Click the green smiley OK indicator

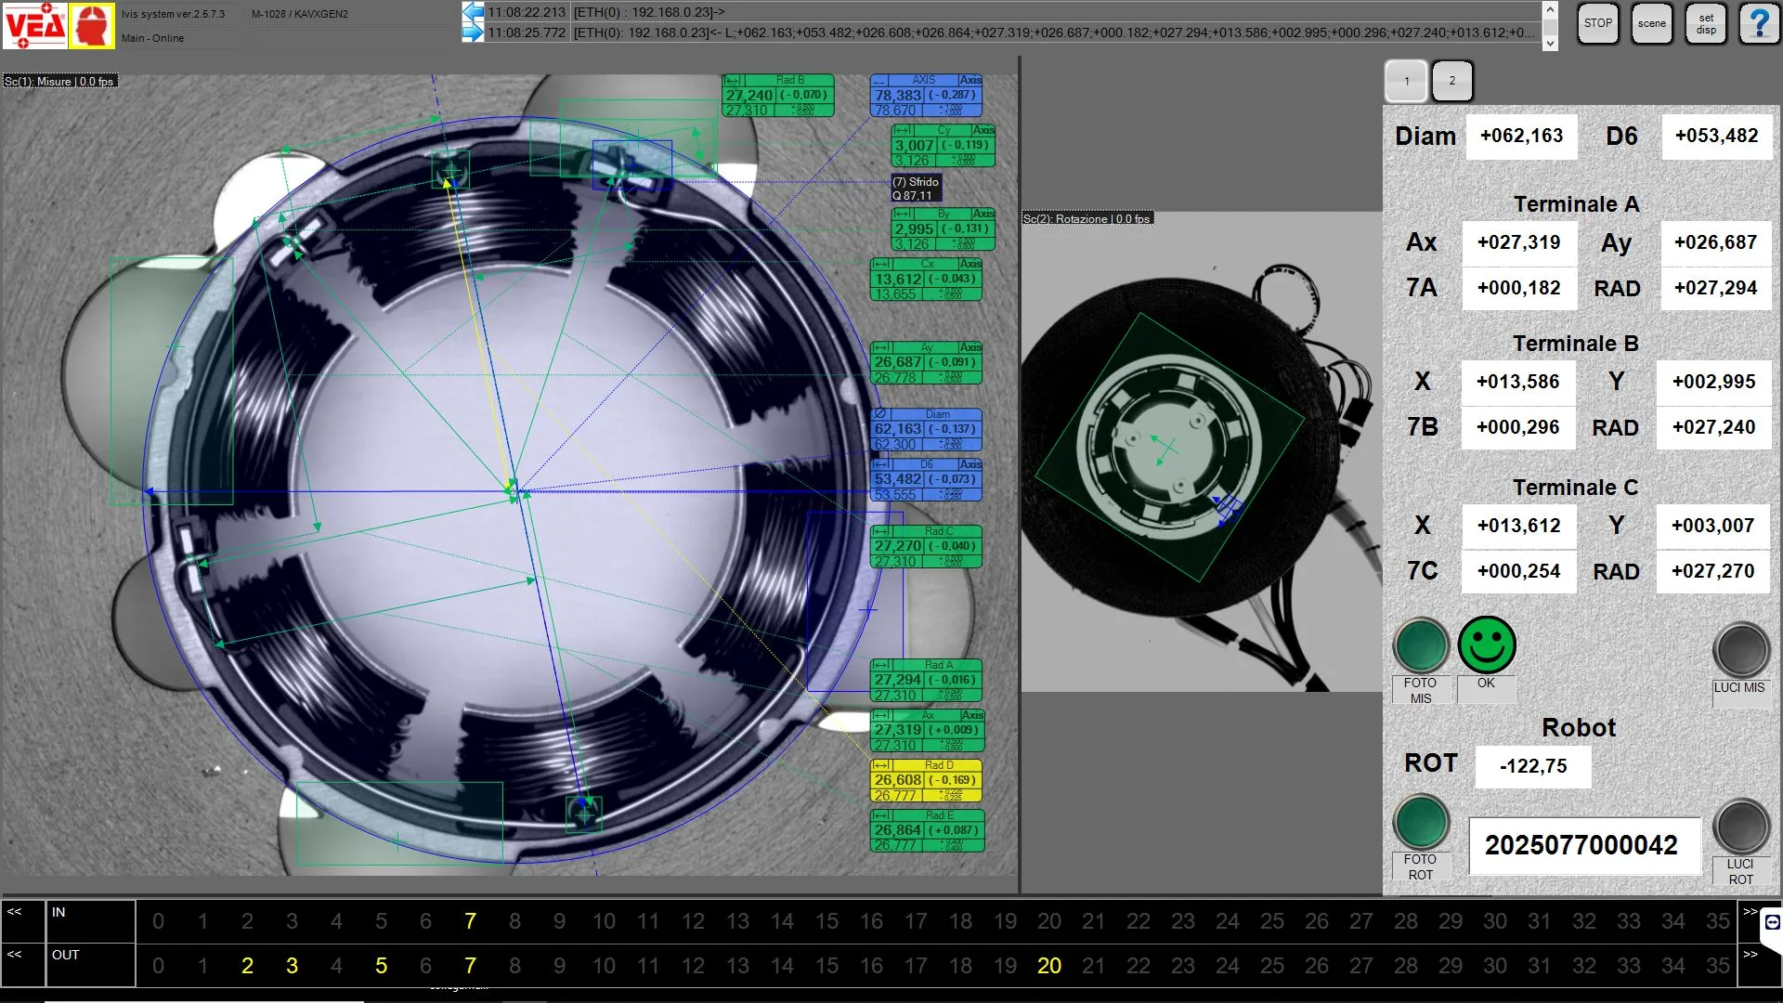tap(1486, 645)
